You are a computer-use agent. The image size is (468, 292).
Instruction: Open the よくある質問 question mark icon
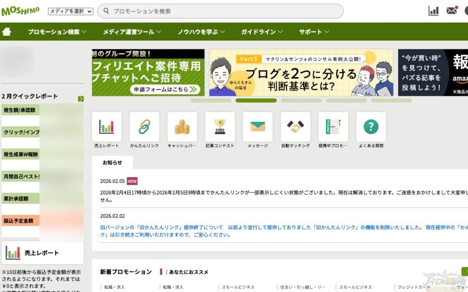[x=371, y=127]
